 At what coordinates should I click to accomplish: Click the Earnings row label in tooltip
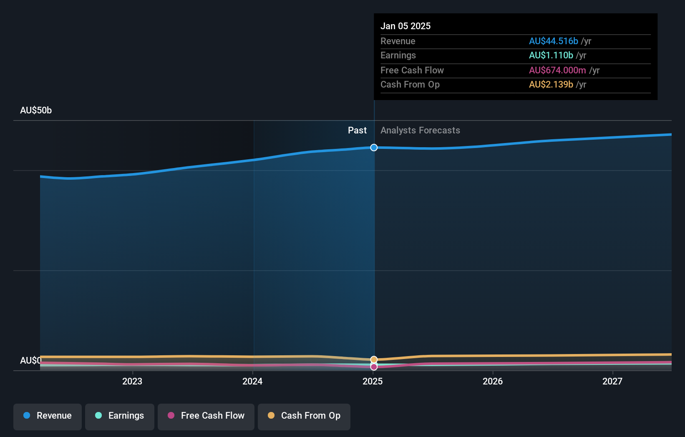point(398,55)
